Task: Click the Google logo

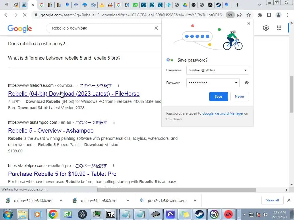Action: [20, 28]
